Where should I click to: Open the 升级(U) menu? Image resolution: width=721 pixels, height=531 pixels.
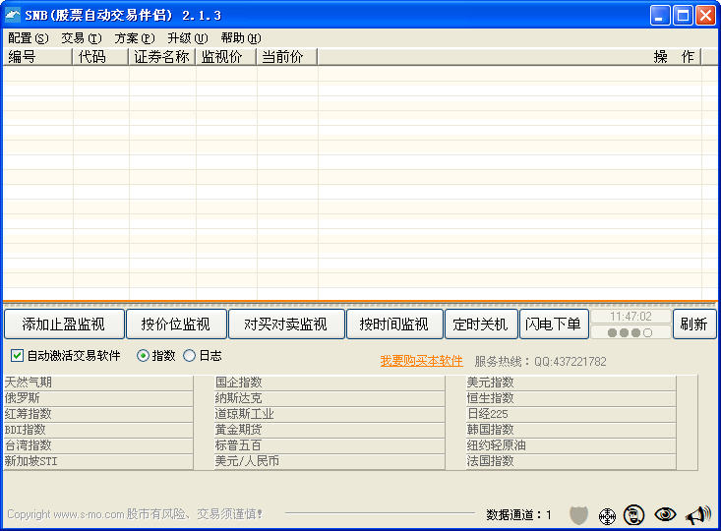pyautogui.click(x=187, y=38)
